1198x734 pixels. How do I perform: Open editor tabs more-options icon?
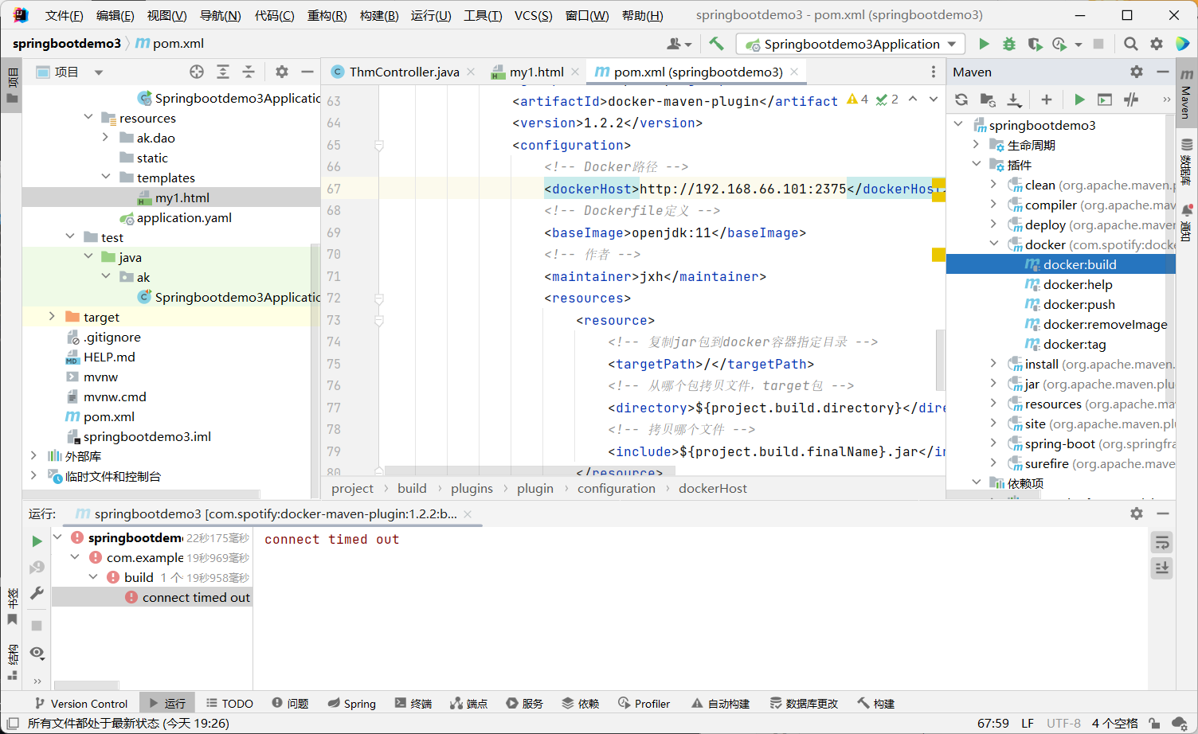[934, 72]
